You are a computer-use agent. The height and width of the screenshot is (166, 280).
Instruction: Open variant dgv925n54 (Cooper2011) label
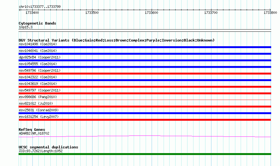point(40,57)
